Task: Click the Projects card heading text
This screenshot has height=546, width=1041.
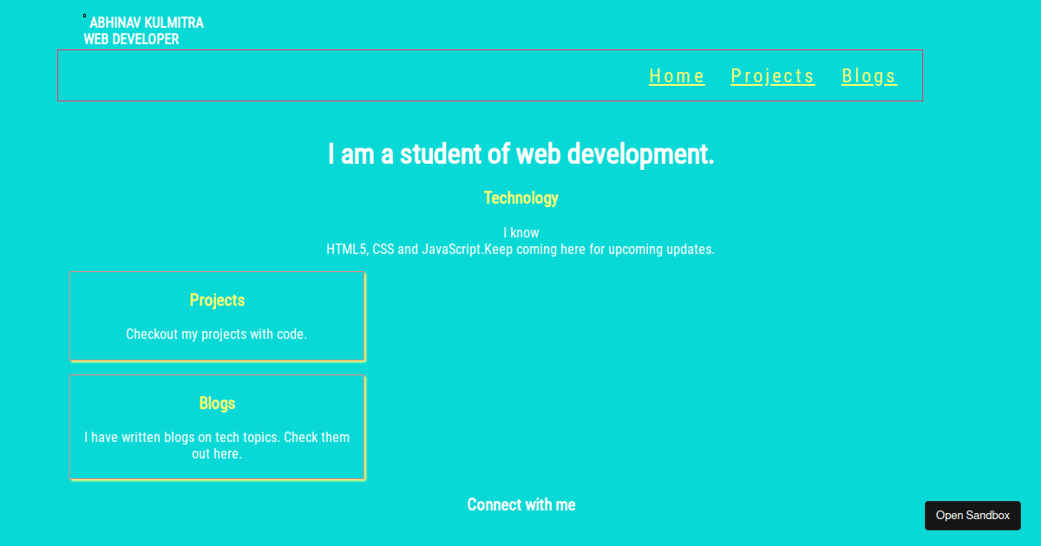Action: [x=217, y=300]
